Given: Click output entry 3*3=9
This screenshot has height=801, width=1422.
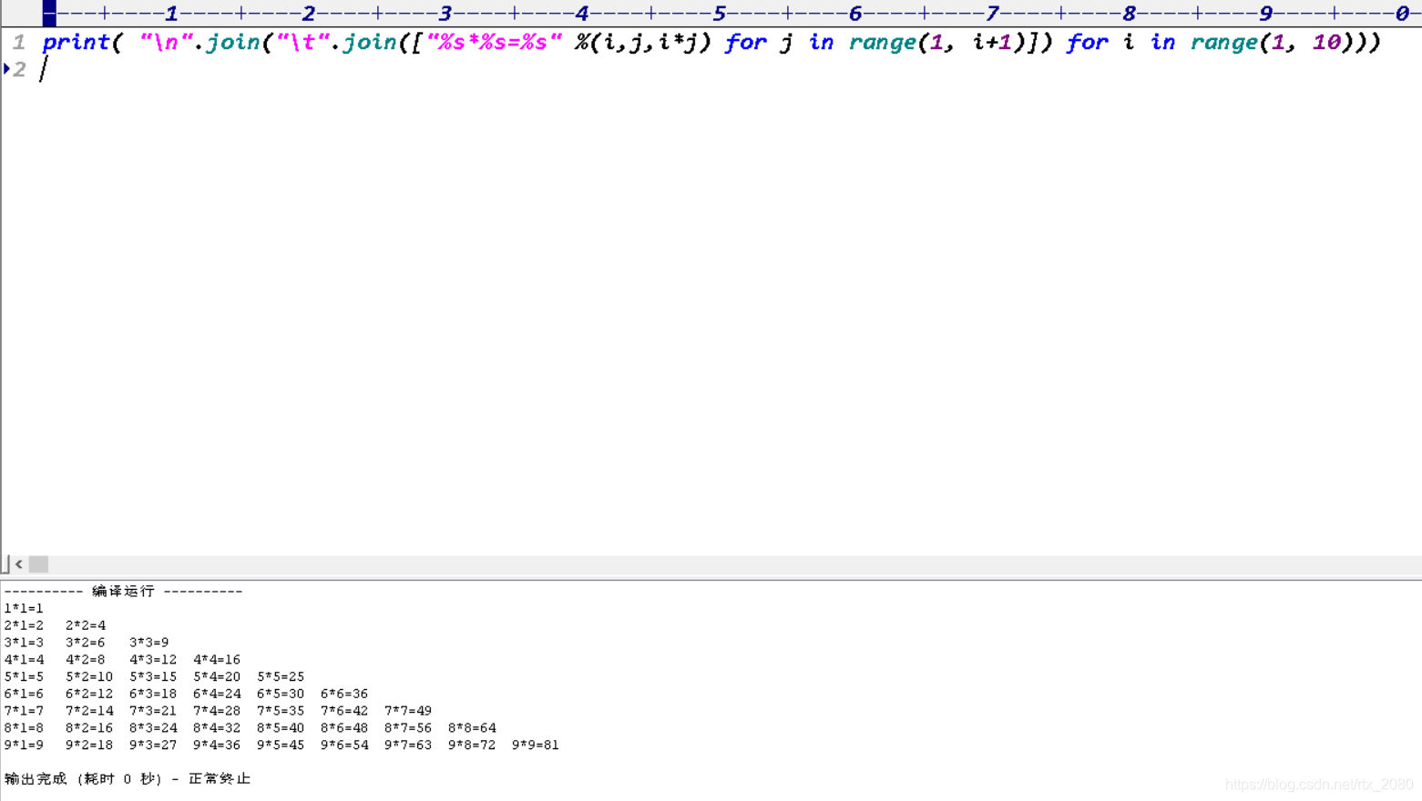Looking at the screenshot, I should click(x=149, y=643).
